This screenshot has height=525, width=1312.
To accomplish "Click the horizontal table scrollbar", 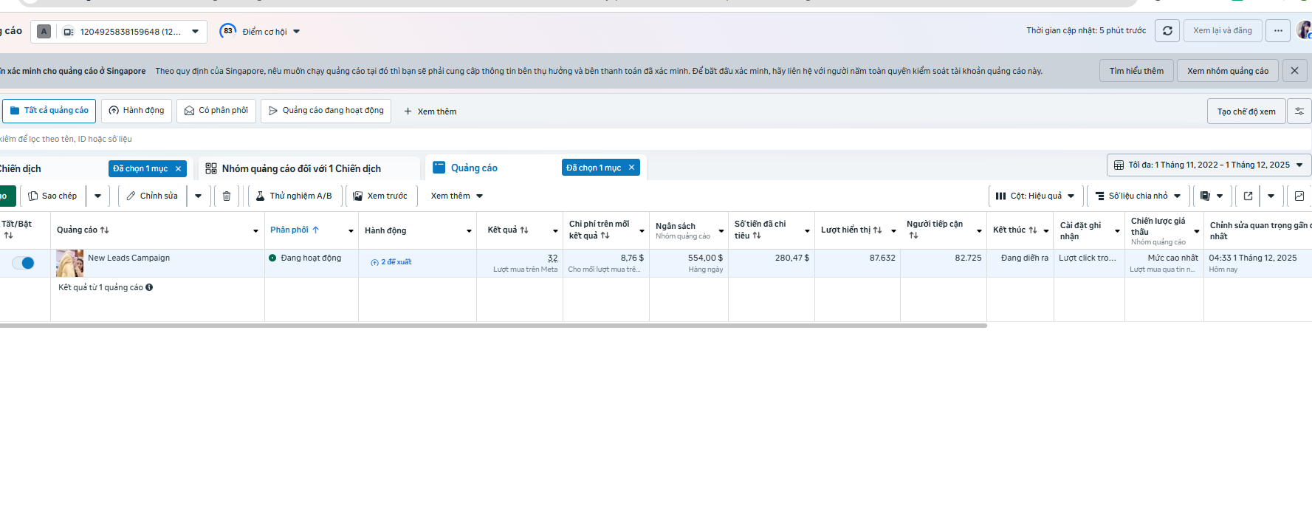I will point(493,325).
